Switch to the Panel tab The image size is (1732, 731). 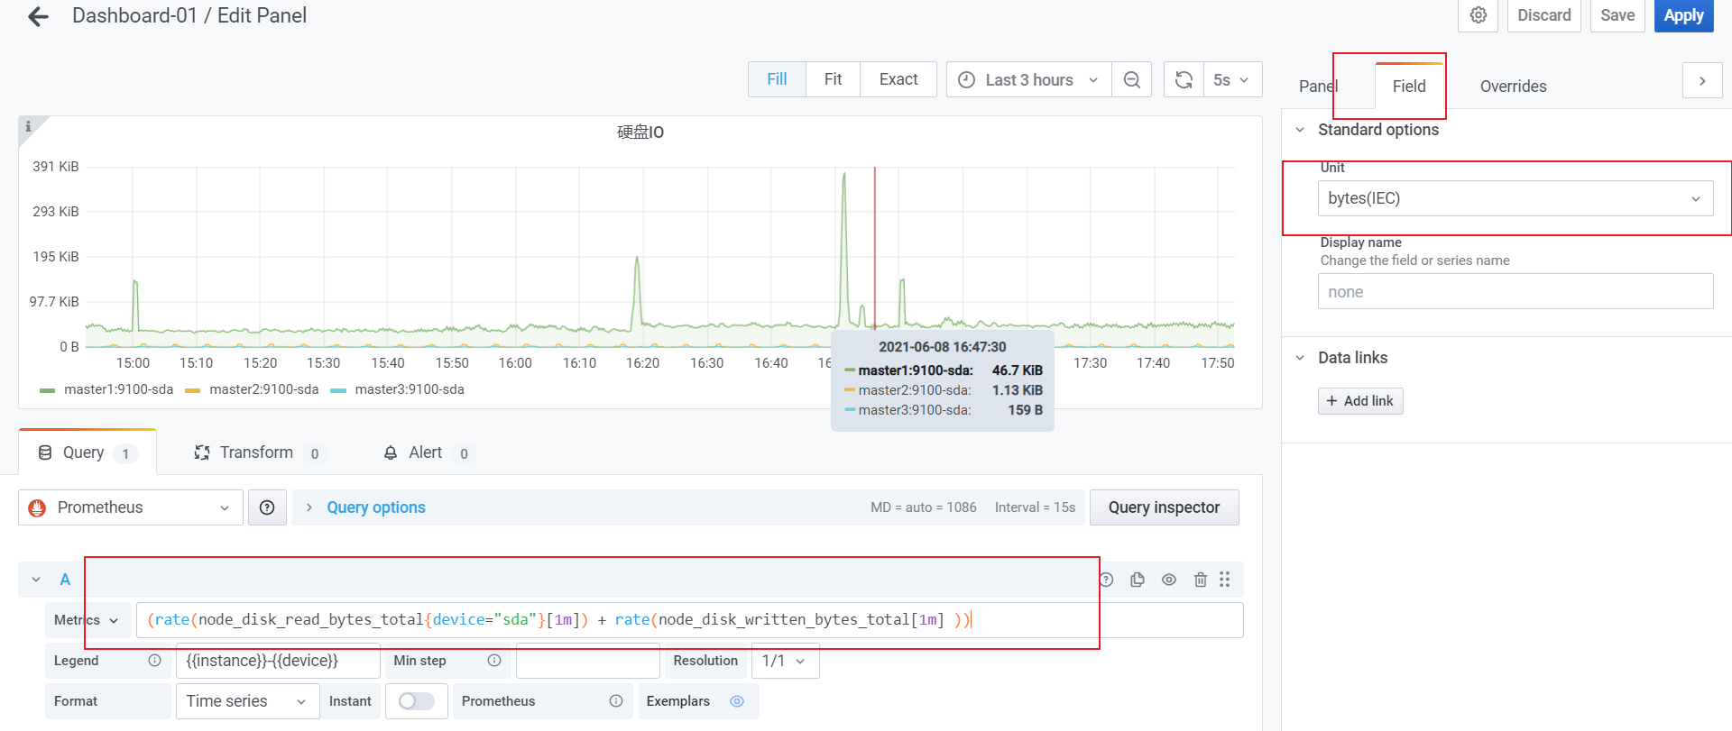(1318, 86)
